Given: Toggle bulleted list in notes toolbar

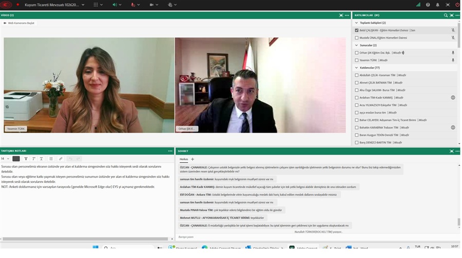Looking at the screenshot, I should (50, 159).
